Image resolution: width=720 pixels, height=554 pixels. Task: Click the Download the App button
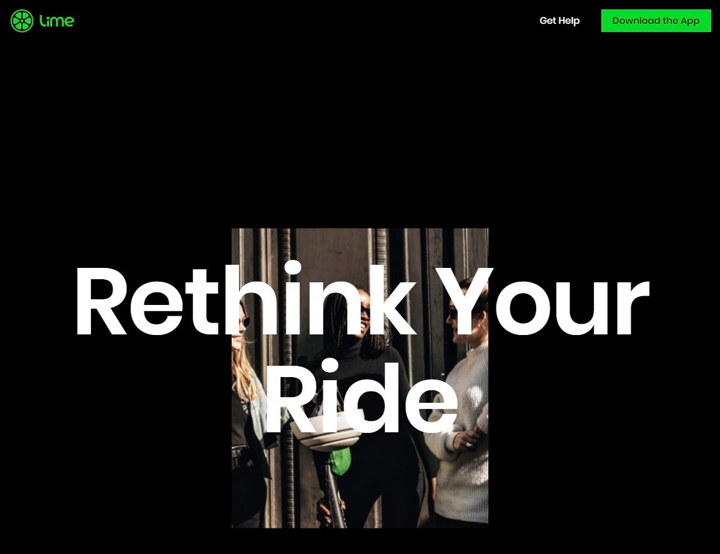tap(656, 21)
